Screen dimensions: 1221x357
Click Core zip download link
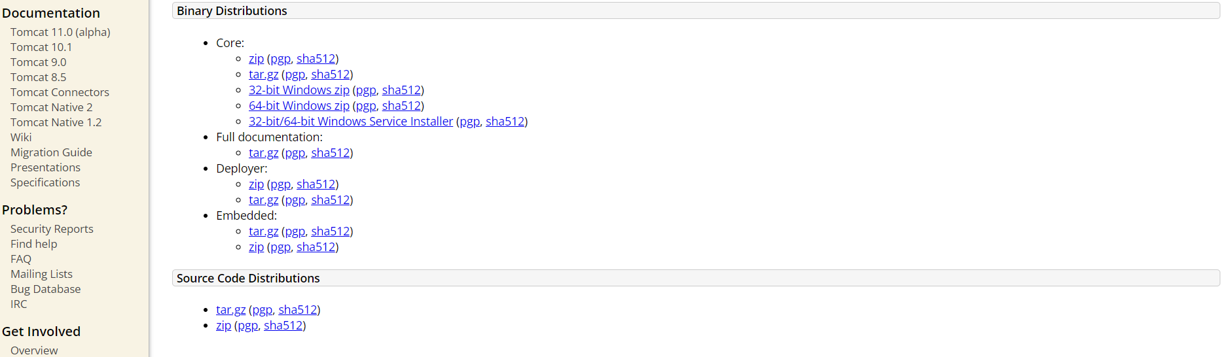click(256, 59)
